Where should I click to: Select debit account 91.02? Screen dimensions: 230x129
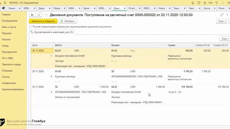pyautogui.click(x=58, y=71)
